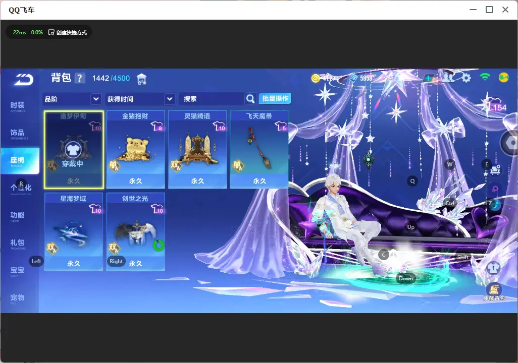
Task: Select the 金猪抱财 seat thumbnail
Action: pyautogui.click(x=135, y=150)
